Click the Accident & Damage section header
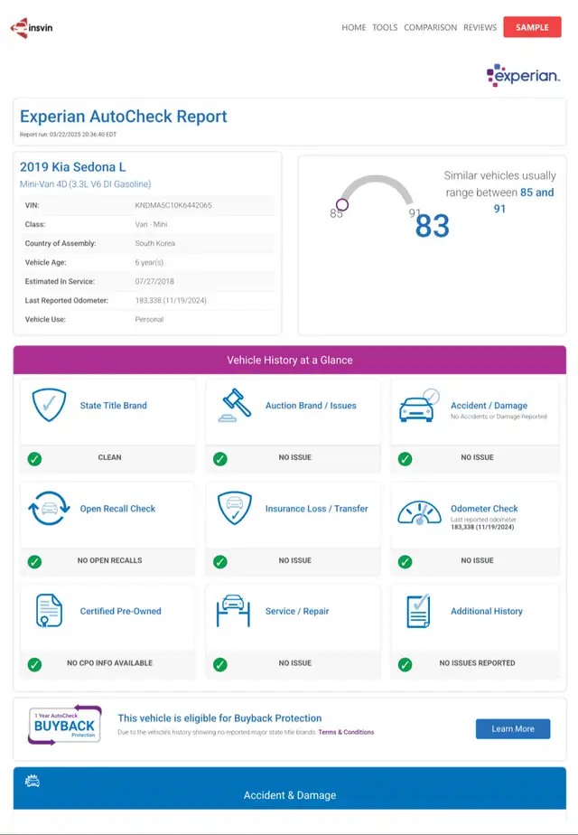This screenshot has height=835, width=578. click(290, 788)
